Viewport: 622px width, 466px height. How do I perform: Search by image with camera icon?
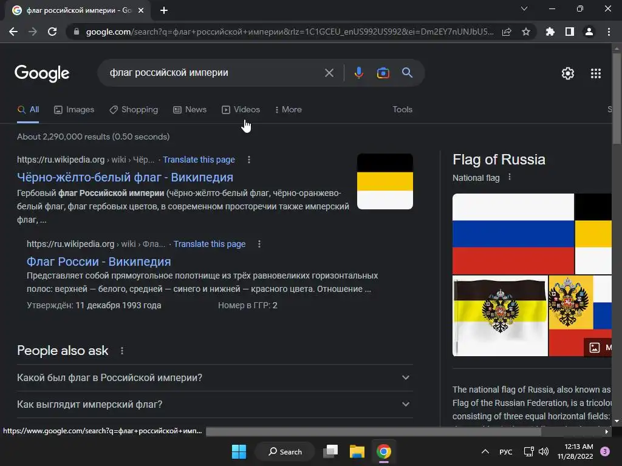click(x=383, y=73)
